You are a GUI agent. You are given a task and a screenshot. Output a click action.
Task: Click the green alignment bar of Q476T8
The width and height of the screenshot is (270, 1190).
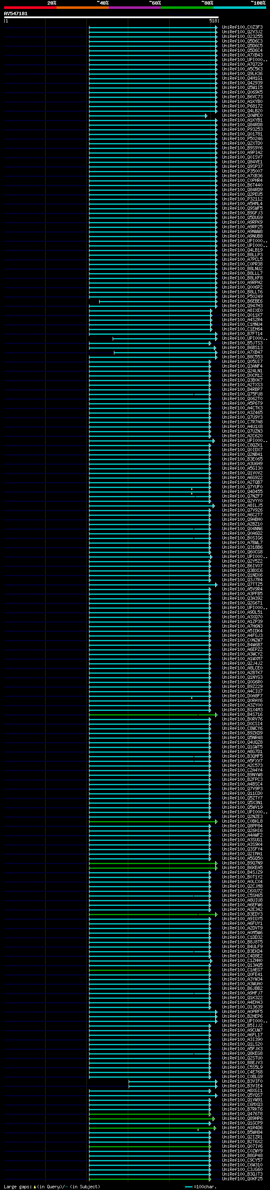[150, 1114]
